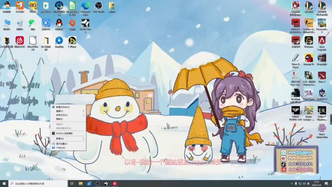
Task: Launch the Draw & Guess shortcut
Action: [295, 61]
